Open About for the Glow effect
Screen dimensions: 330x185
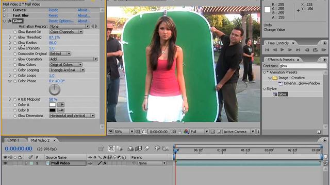pyautogui.click(x=84, y=21)
